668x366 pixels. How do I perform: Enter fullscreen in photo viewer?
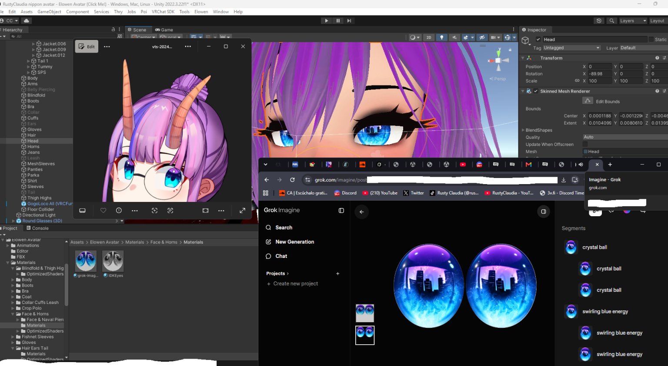[242, 211]
